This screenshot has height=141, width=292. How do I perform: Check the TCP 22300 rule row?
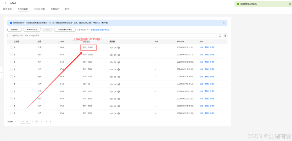pos(11,48)
